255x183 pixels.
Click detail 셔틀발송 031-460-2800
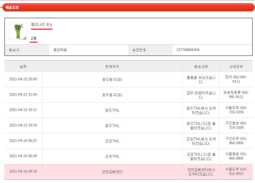pos(236,156)
